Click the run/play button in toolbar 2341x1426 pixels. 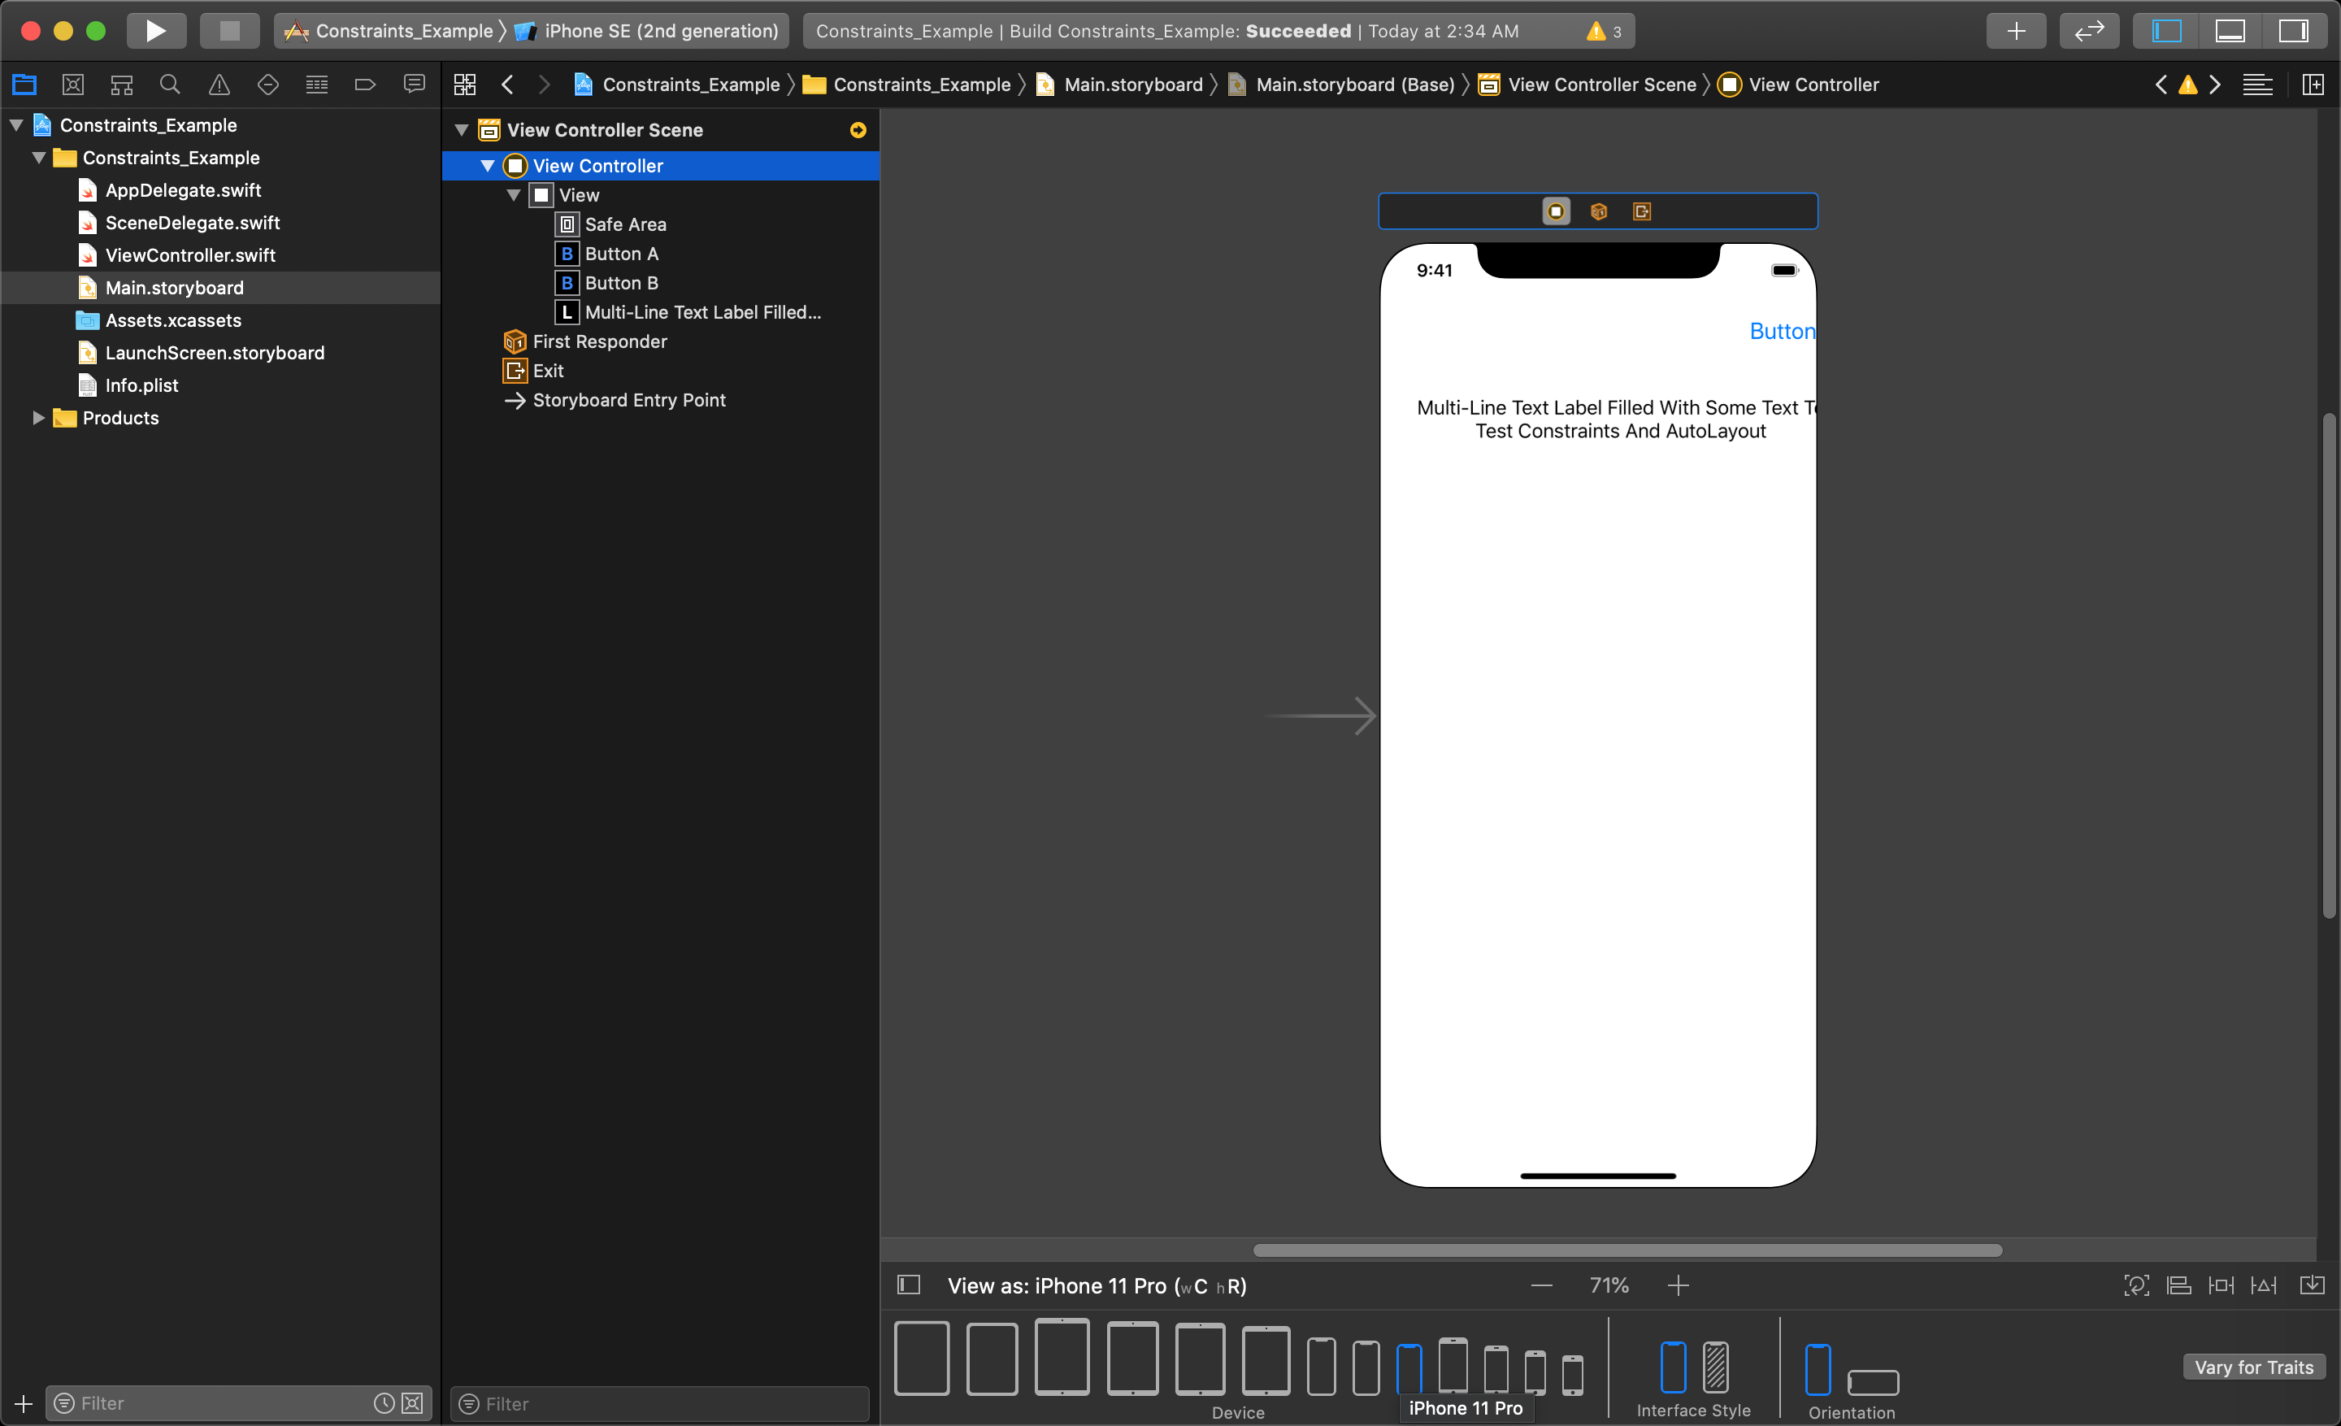click(x=154, y=30)
